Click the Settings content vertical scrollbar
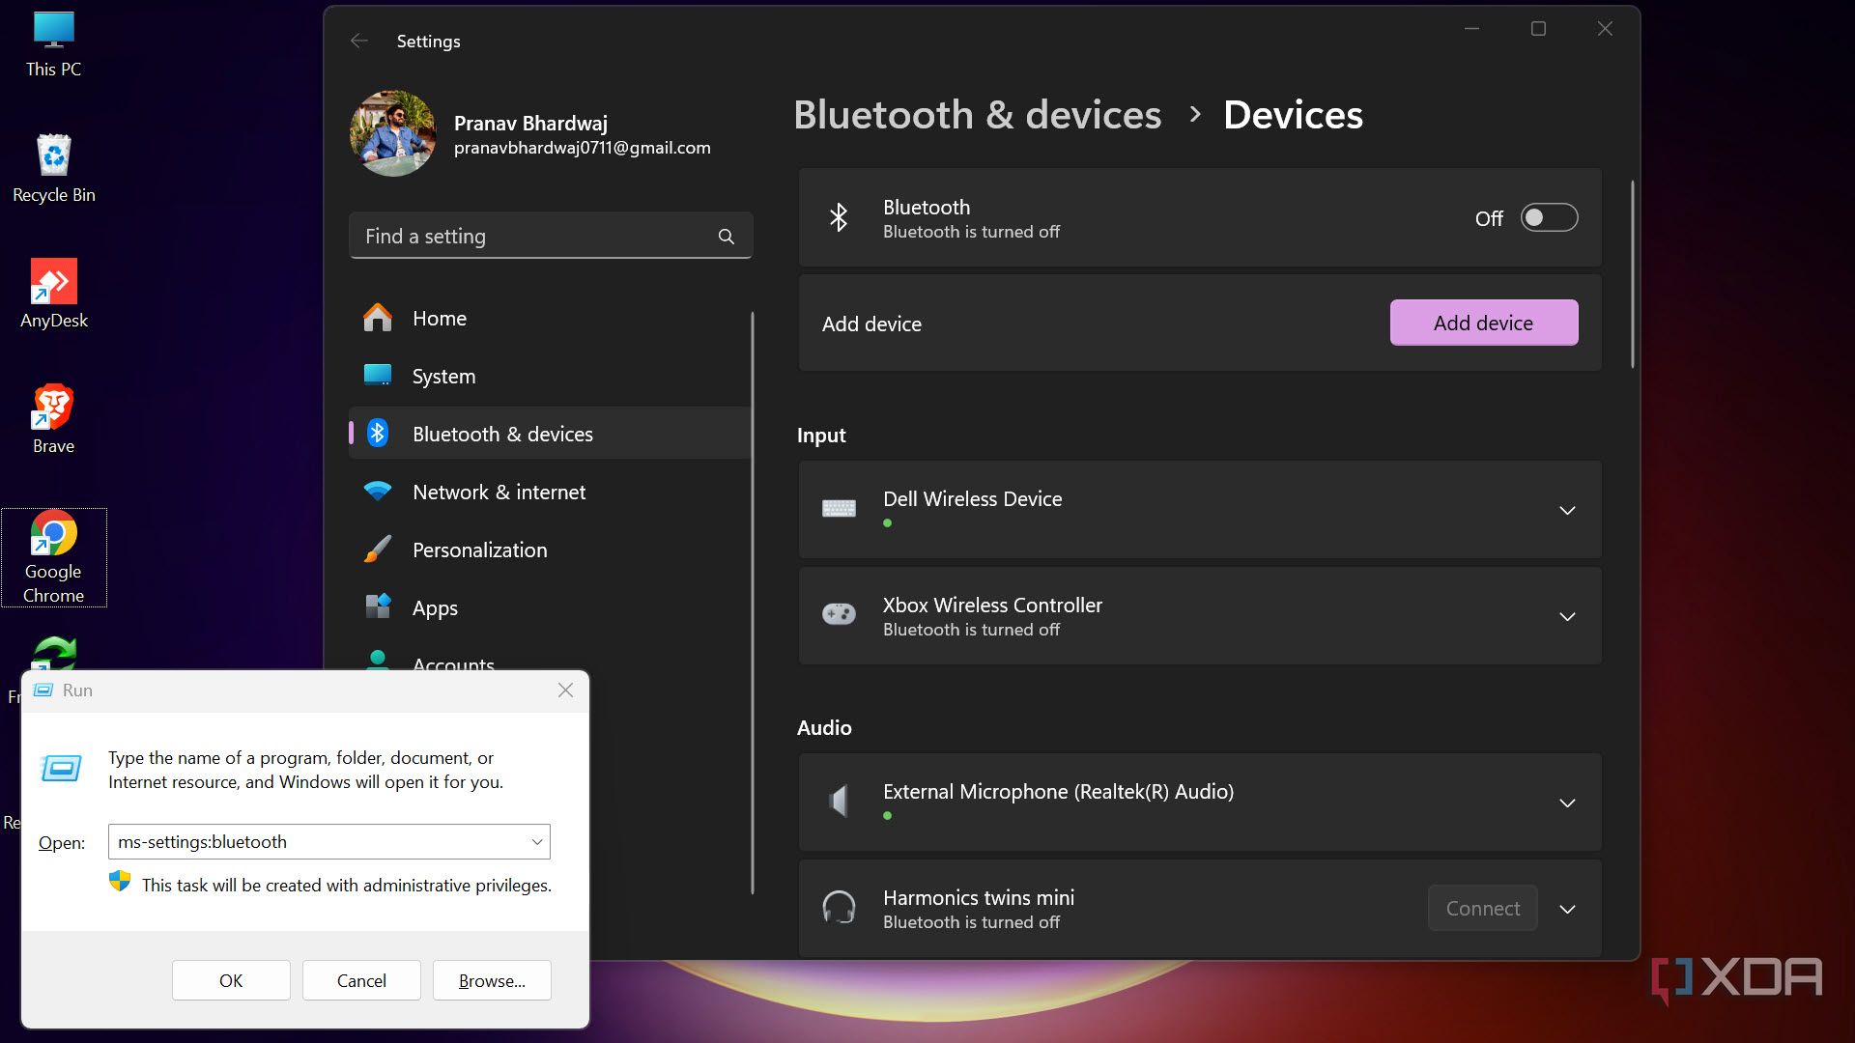 1632,275
